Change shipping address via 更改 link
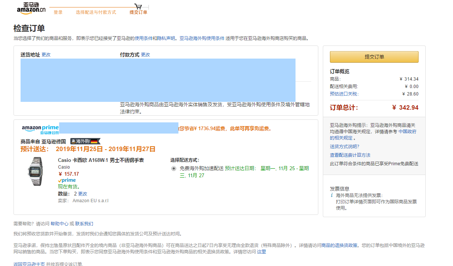This screenshot has width=453, height=266. 46,54
